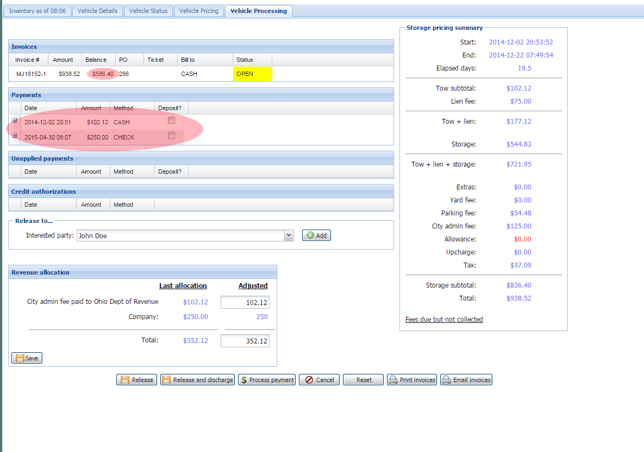The image size is (644, 452).
Task: Expand the 2014-12-02 20:51 payment row
Action: 15,120
